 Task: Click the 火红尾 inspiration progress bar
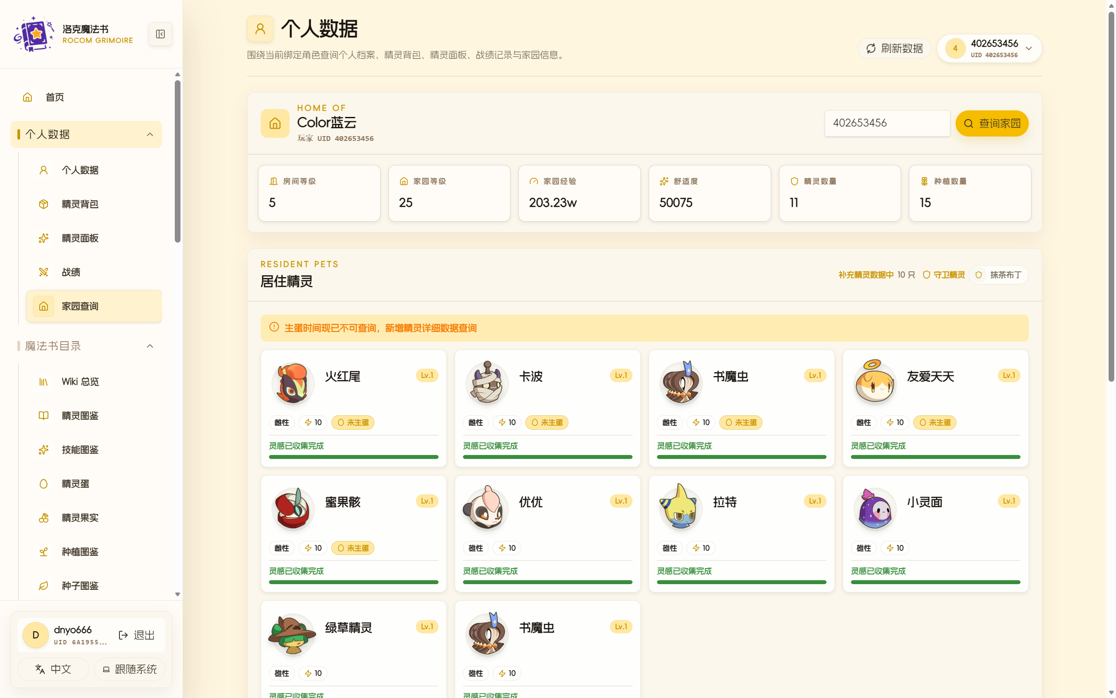354,457
